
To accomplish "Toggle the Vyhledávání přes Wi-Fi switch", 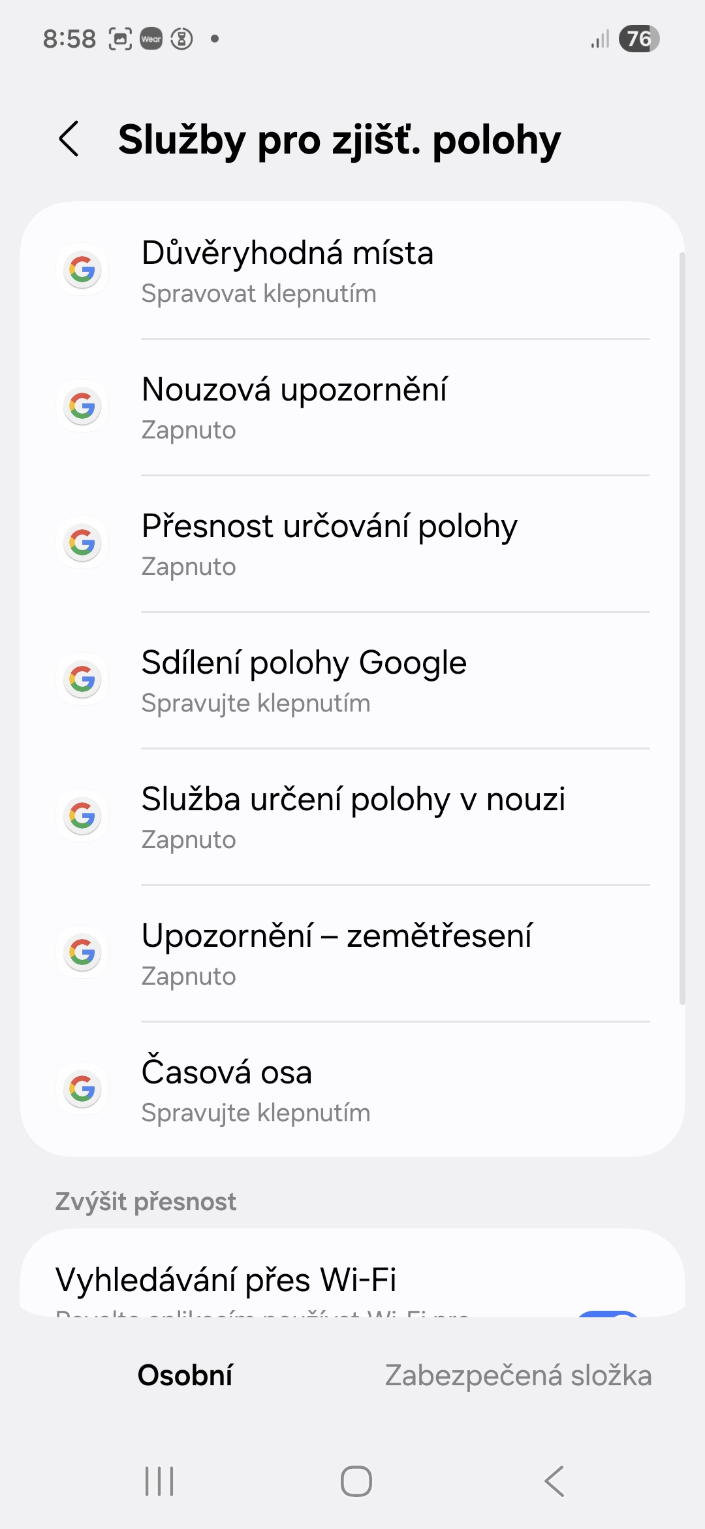I will [x=608, y=1312].
